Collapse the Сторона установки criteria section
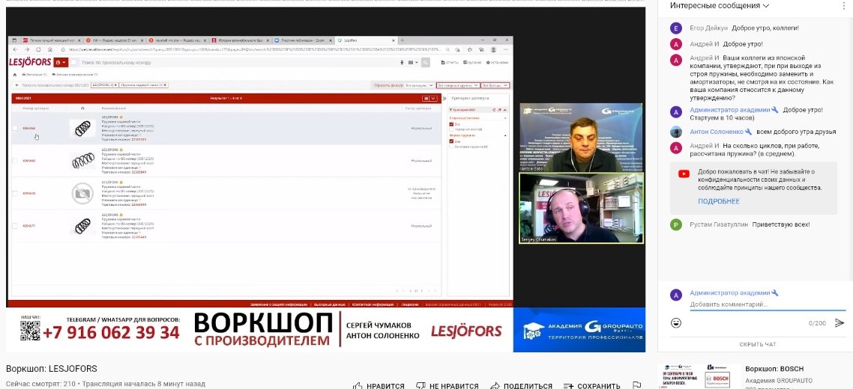 505,117
